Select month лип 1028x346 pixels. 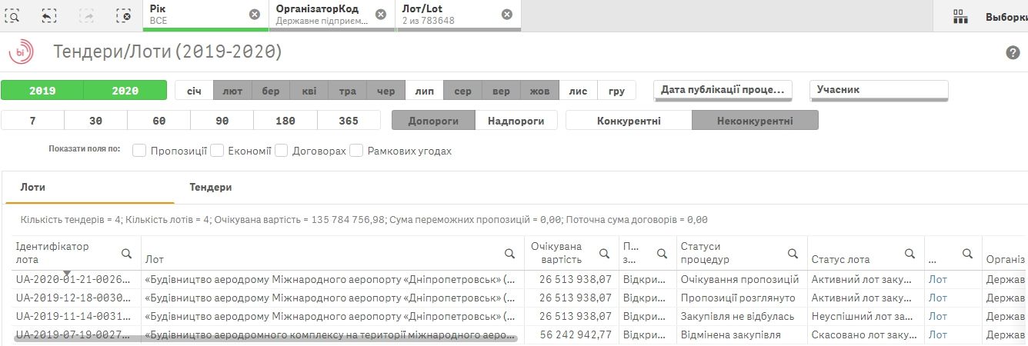point(425,91)
